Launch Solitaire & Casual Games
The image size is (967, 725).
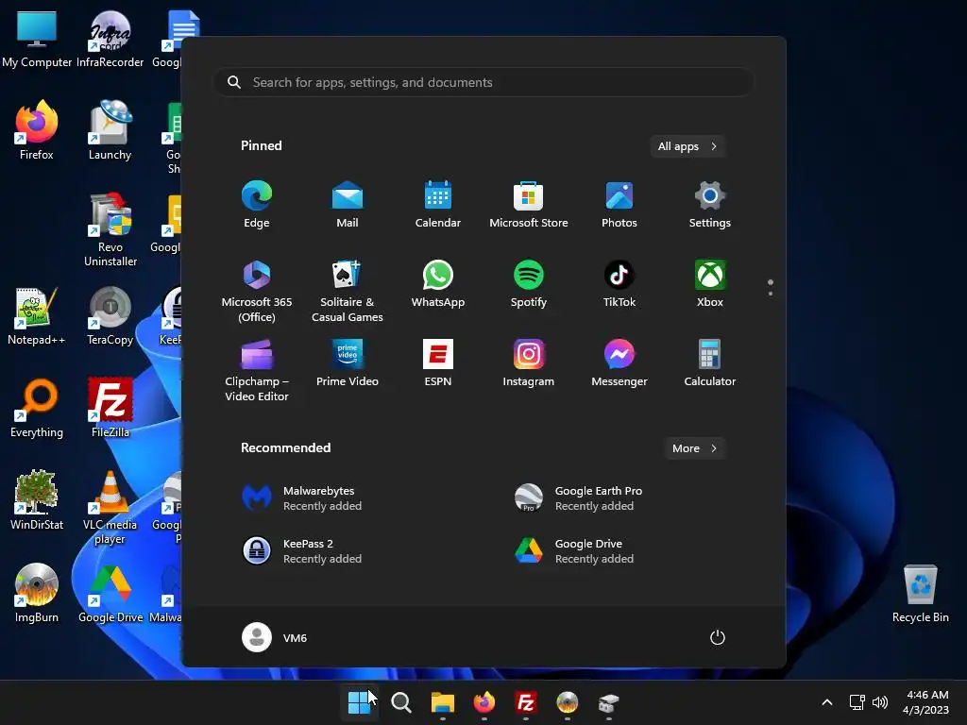point(348,291)
